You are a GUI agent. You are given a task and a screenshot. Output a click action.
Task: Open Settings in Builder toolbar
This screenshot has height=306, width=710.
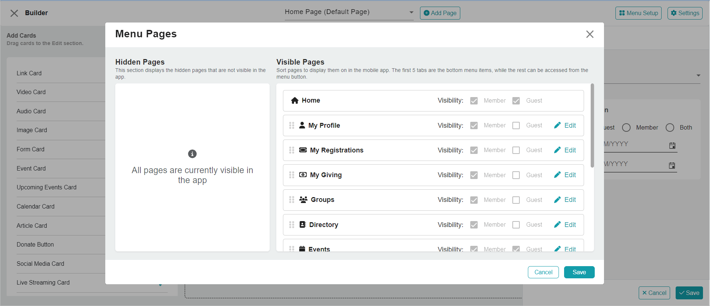(x=685, y=13)
